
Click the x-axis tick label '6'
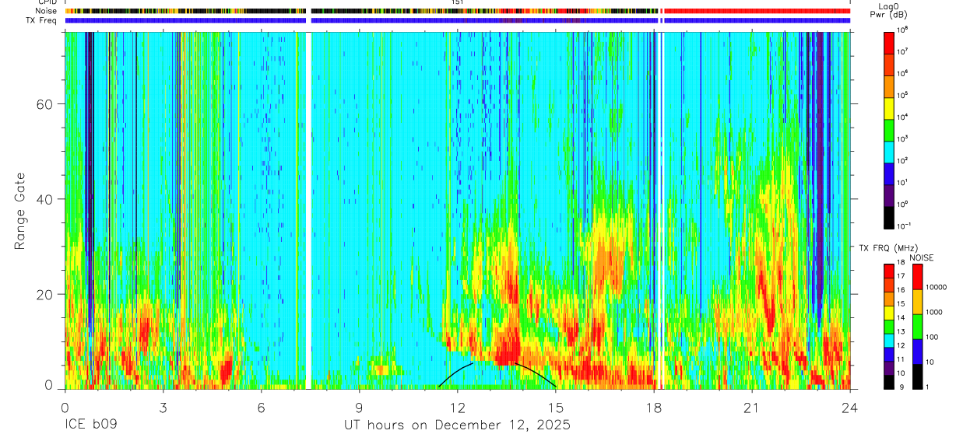261,408
